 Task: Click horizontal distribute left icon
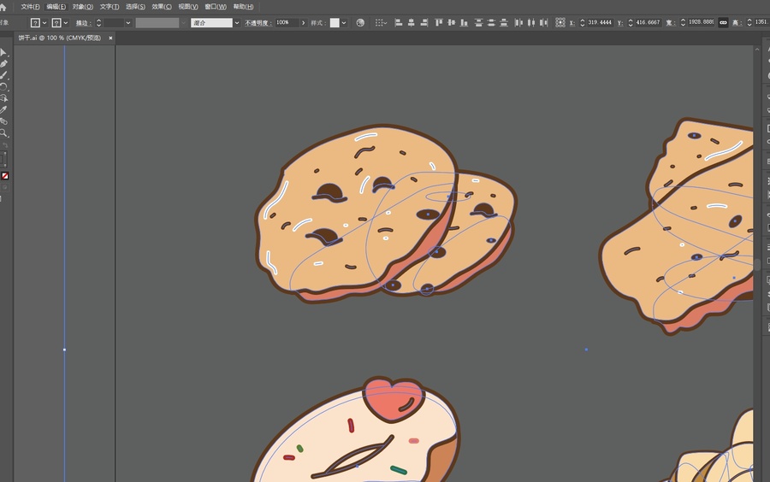518,22
